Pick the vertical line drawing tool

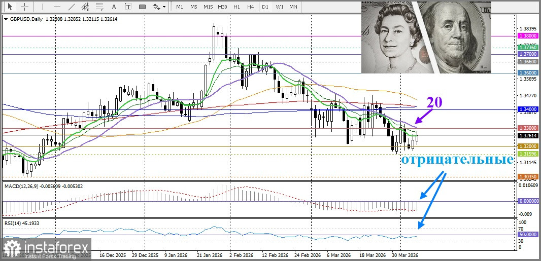tap(43, 7)
